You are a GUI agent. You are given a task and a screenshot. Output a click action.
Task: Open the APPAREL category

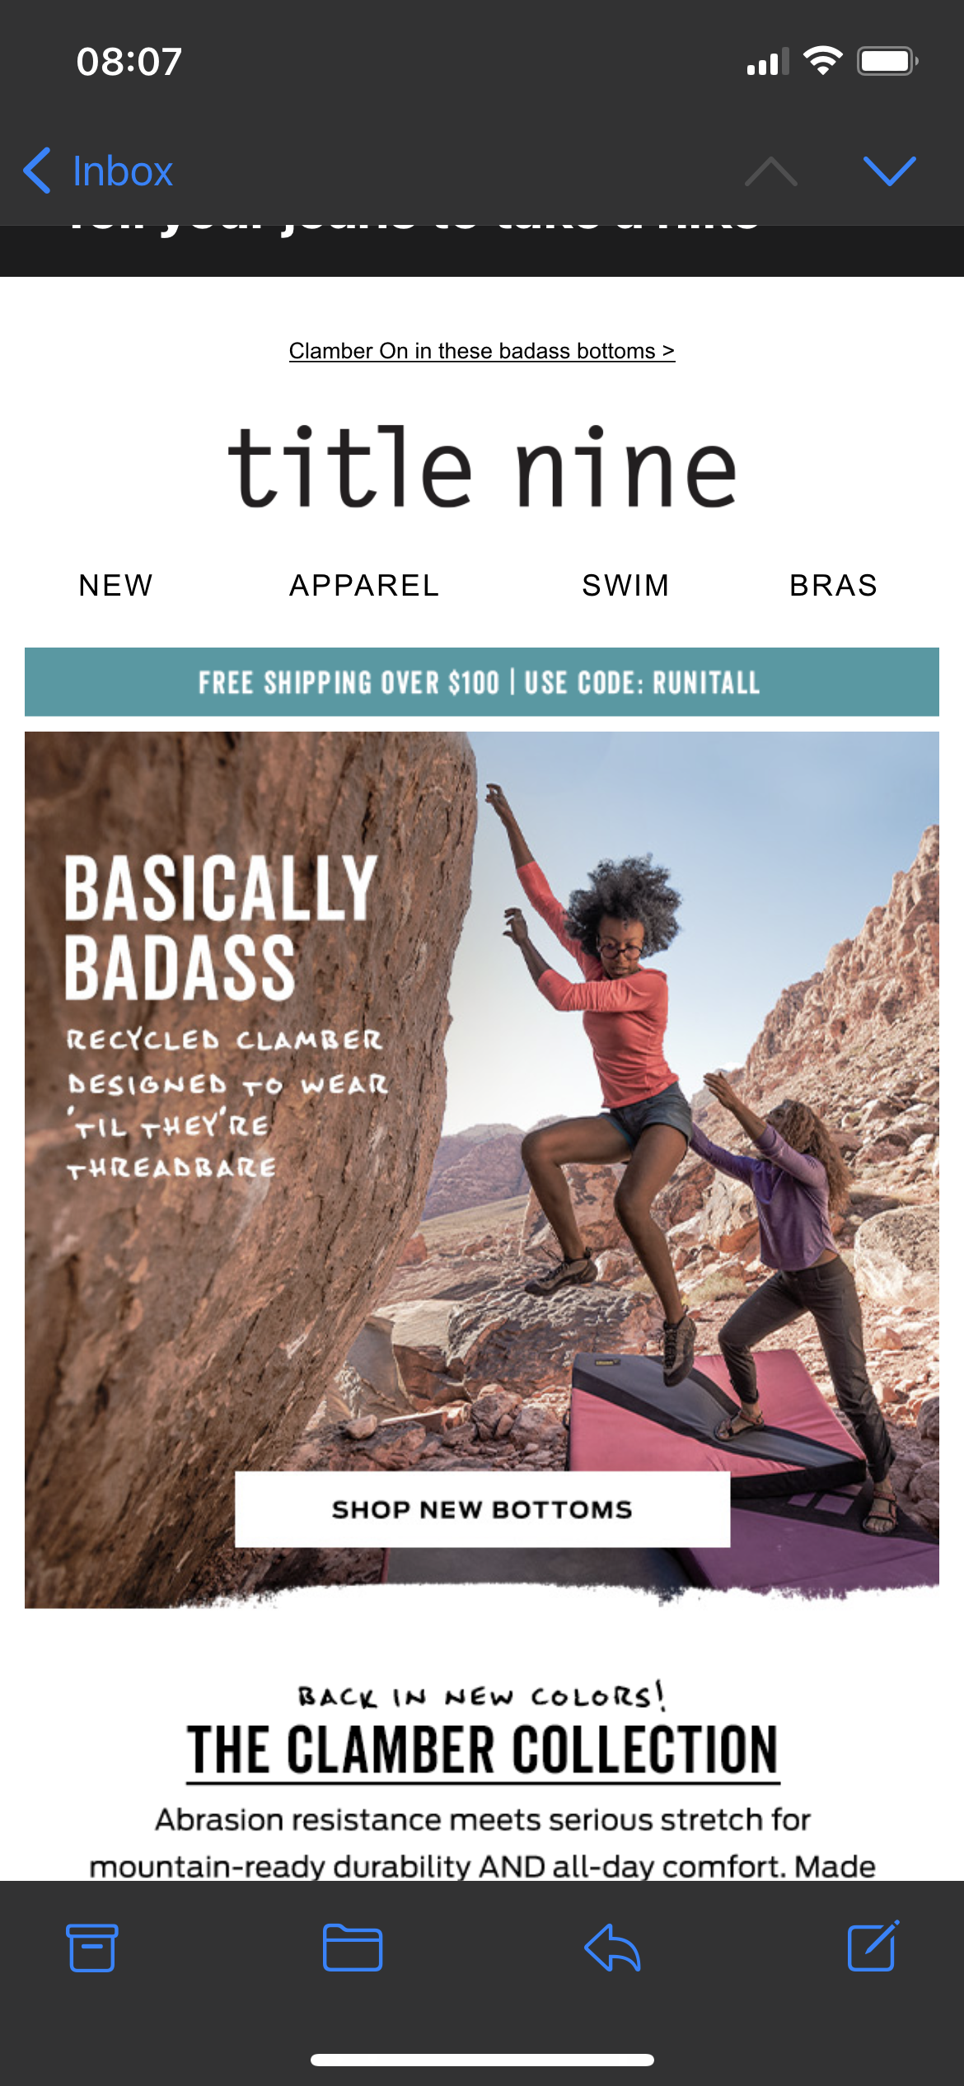pos(364,586)
